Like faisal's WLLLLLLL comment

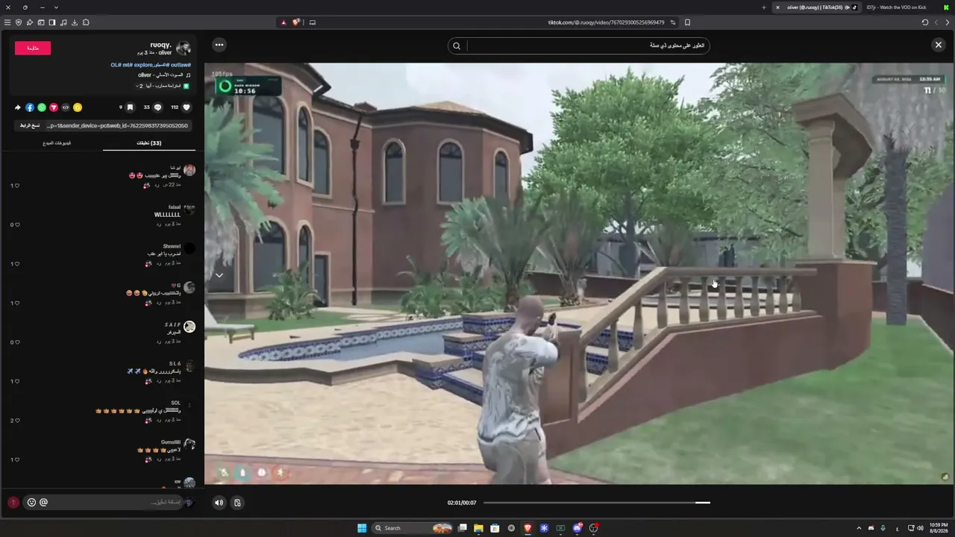pyautogui.click(x=17, y=224)
